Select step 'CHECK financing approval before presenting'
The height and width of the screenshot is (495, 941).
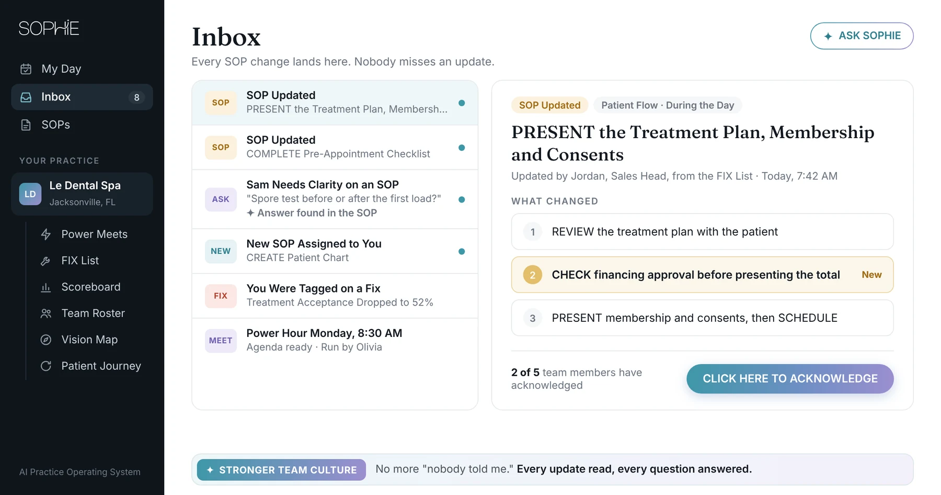pos(702,275)
